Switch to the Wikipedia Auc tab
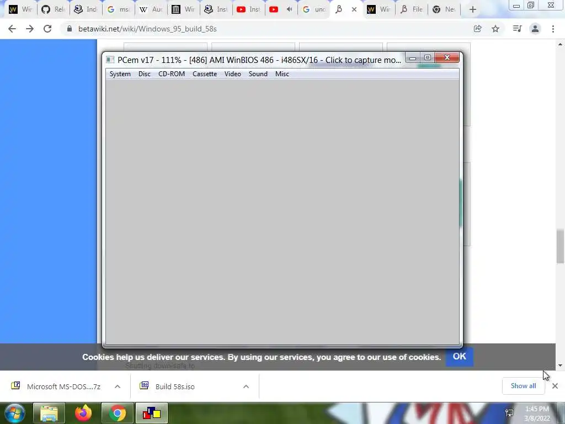Viewport: 565px width, 424px height. [x=151, y=10]
